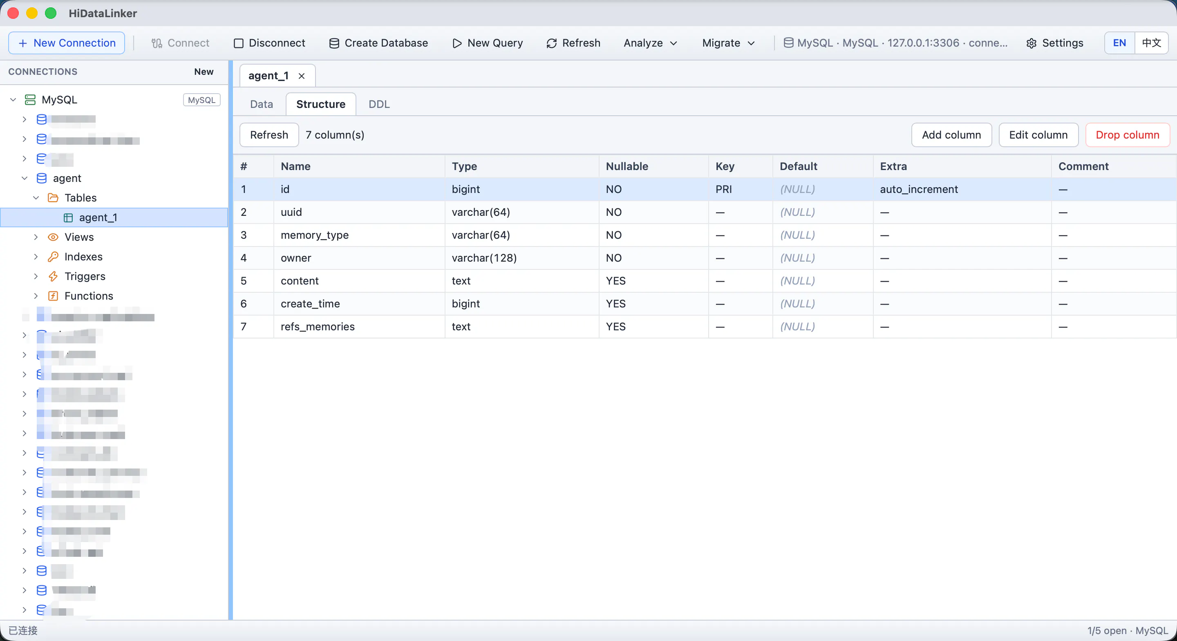Click the Tables folder icon

(x=53, y=198)
